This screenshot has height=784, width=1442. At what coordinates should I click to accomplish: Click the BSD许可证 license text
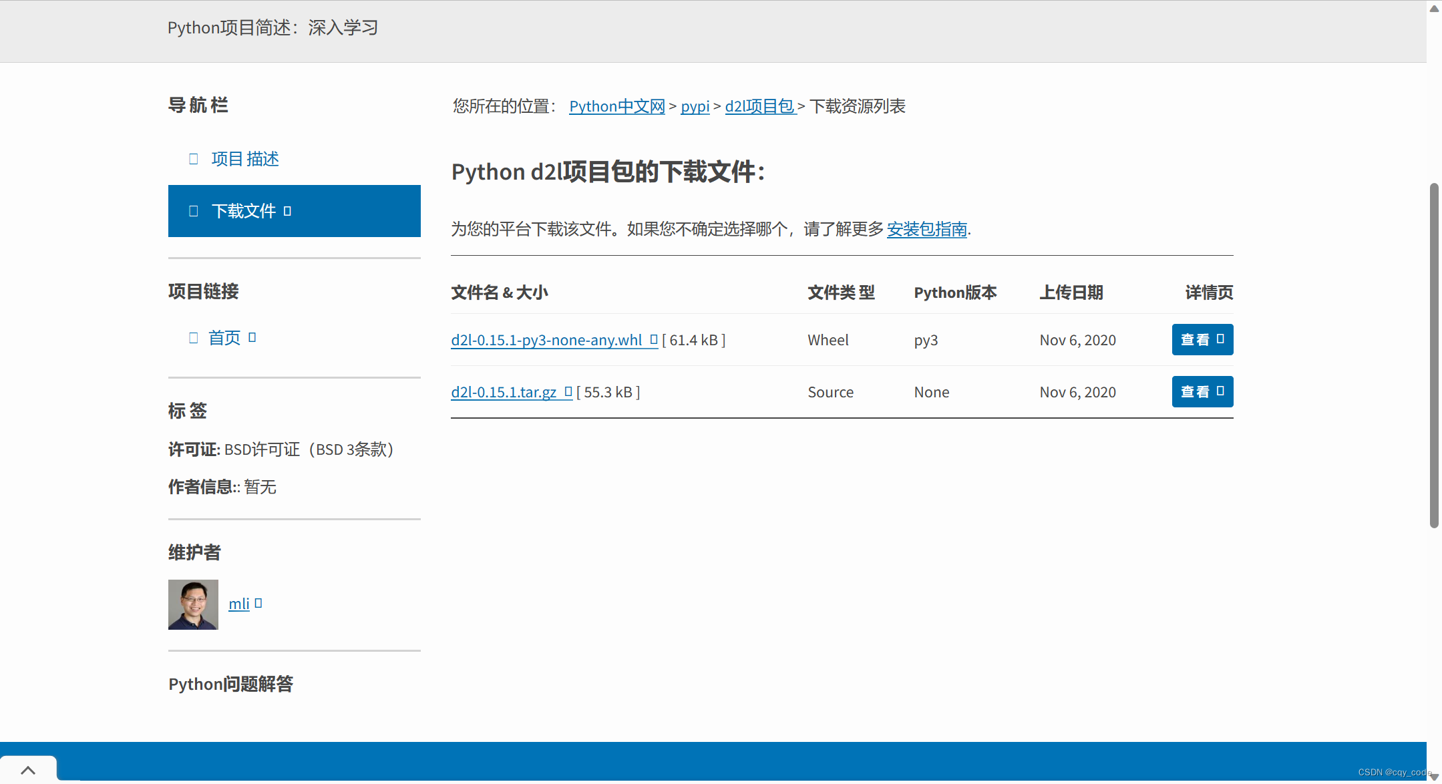(x=309, y=449)
